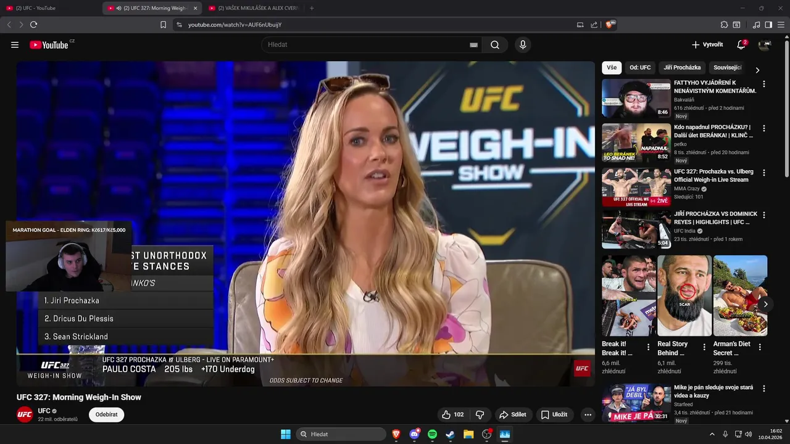Open a new browser tab
The image size is (790, 444).
[x=312, y=8]
